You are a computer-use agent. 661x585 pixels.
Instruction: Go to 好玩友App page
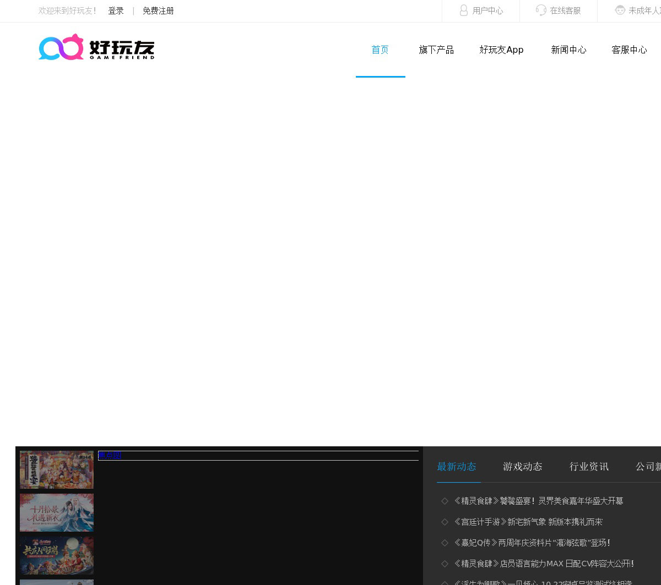pos(501,50)
